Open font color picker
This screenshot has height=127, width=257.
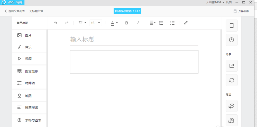coord(114,23)
